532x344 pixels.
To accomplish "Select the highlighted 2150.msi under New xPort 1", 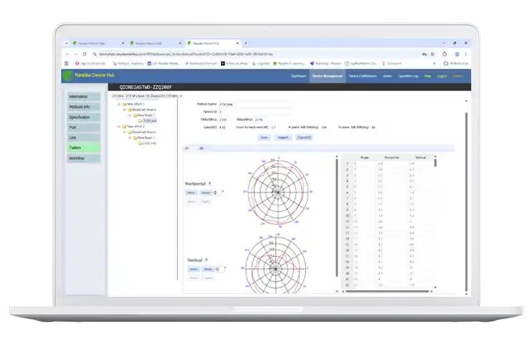I will coord(149,121).
